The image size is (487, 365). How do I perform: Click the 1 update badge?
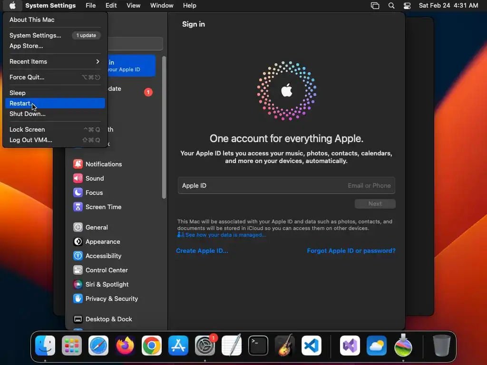[87, 35]
